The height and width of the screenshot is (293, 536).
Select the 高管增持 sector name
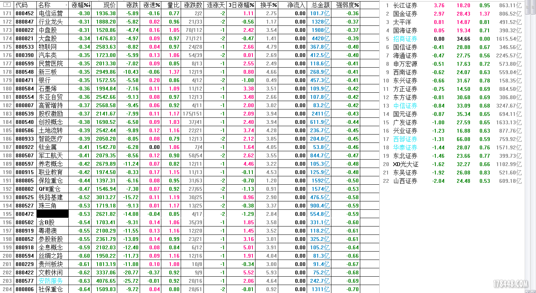pos(50,105)
